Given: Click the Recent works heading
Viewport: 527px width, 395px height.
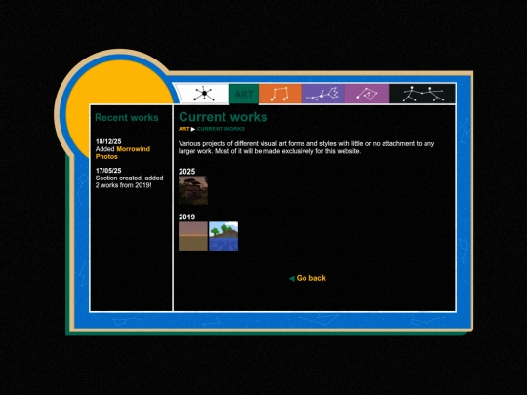Looking at the screenshot, I should 127,118.
